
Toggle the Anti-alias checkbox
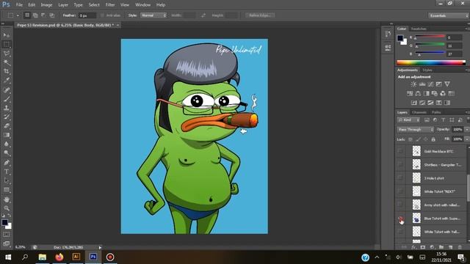point(102,15)
